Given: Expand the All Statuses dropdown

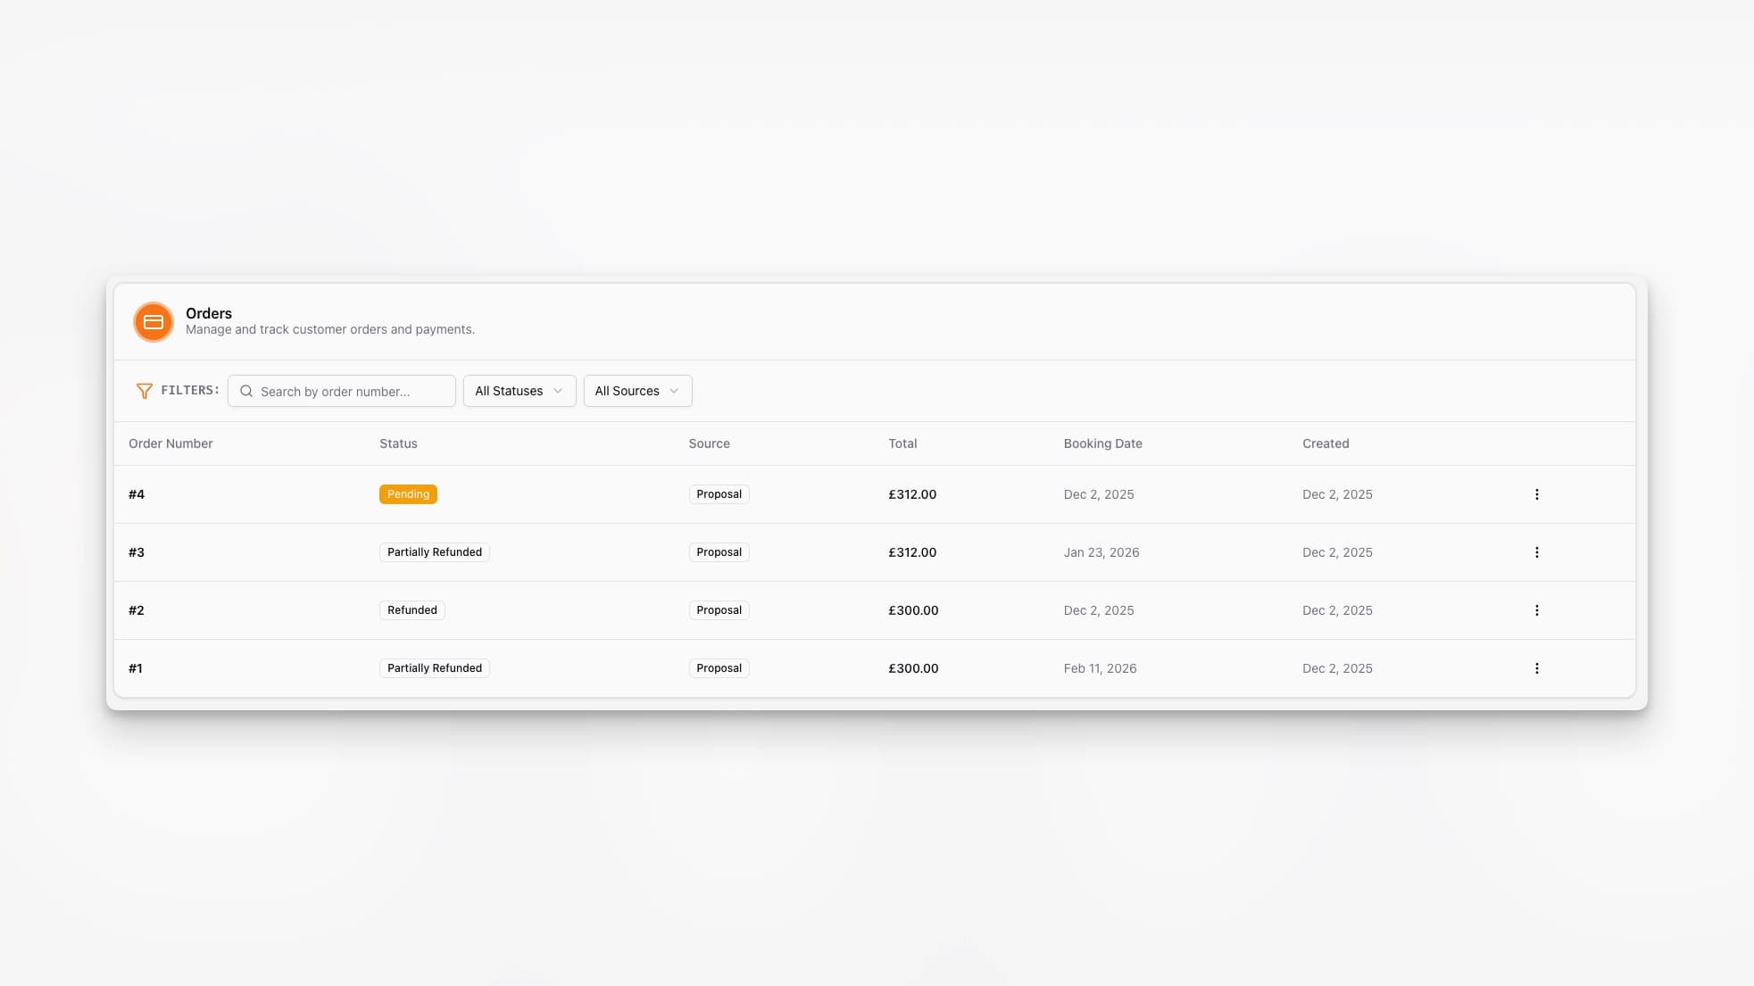Looking at the screenshot, I should (x=519, y=391).
